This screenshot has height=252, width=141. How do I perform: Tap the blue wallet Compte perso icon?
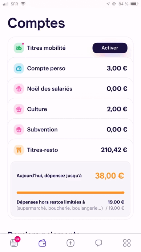point(19,68)
